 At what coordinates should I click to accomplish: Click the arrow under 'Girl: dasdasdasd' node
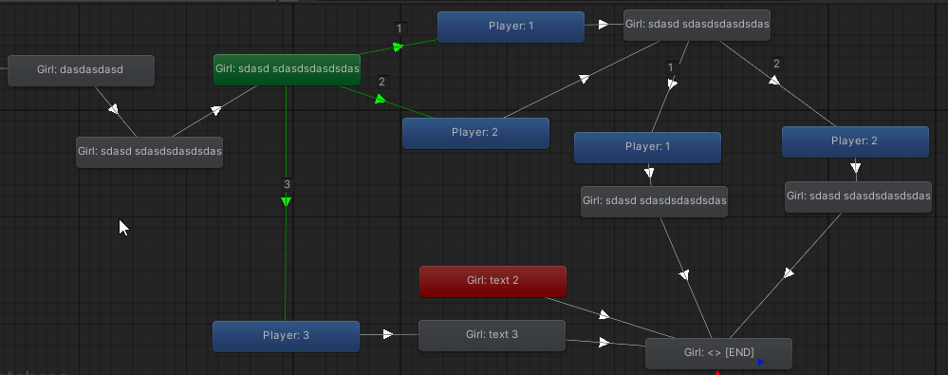(113, 109)
